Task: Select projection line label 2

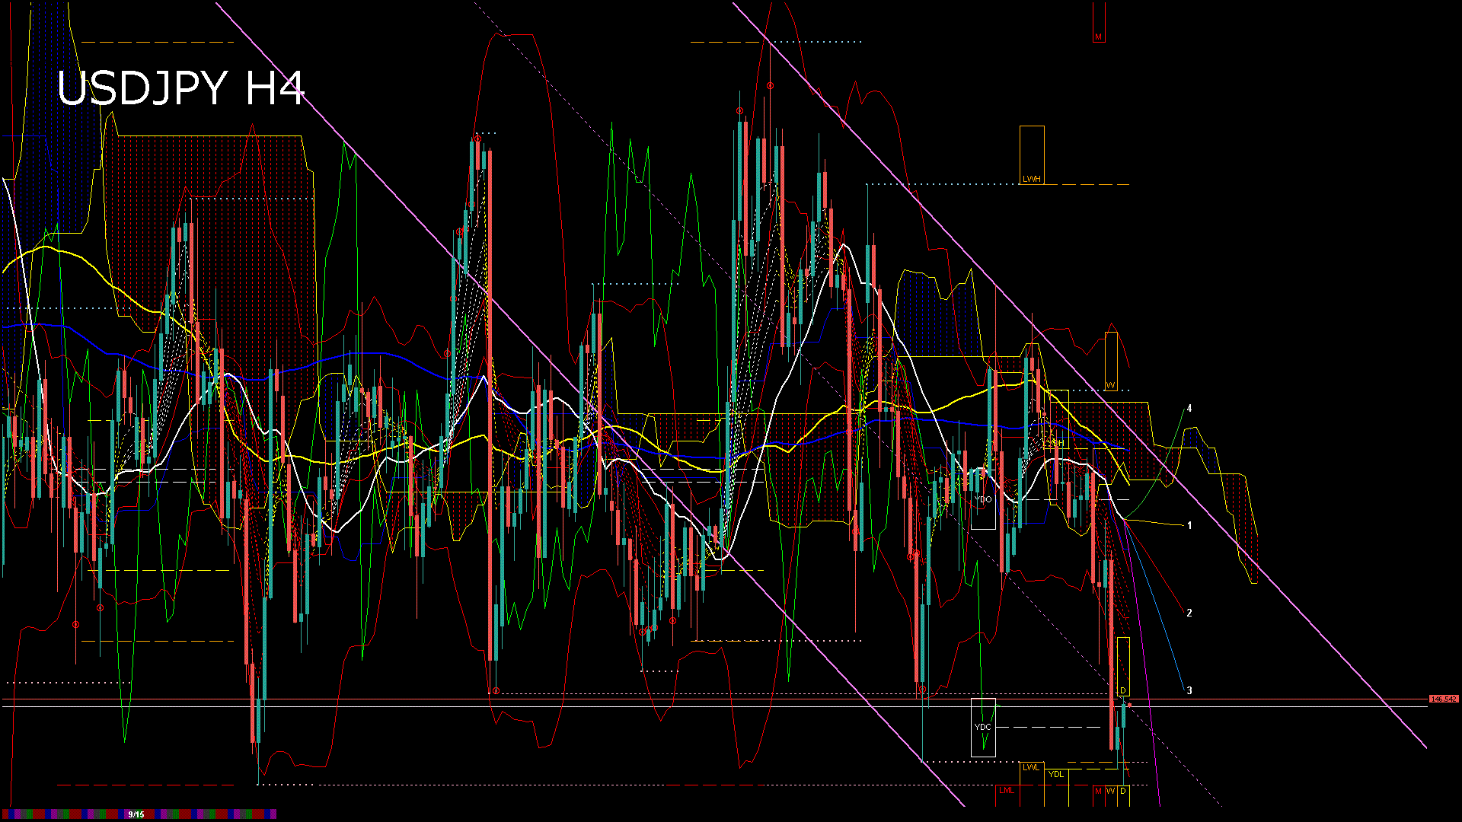Action: click(1189, 613)
